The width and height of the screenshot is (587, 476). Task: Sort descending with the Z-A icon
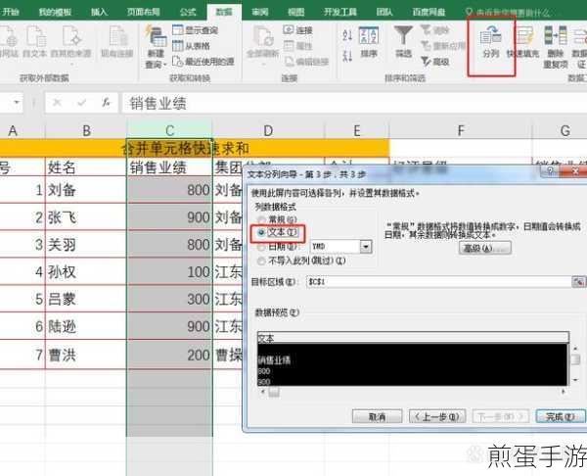click(347, 56)
